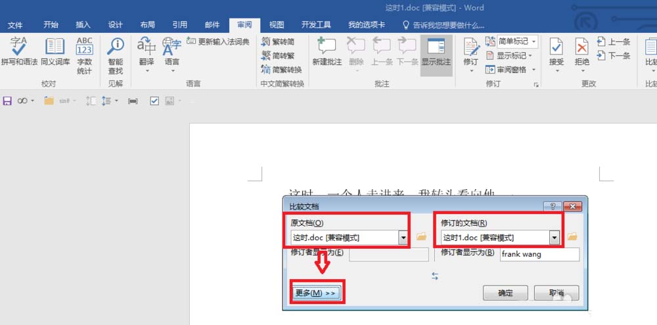This screenshot has height=325, width=657.
Task: Browse for original document folder icon
Action: [421, 237]
